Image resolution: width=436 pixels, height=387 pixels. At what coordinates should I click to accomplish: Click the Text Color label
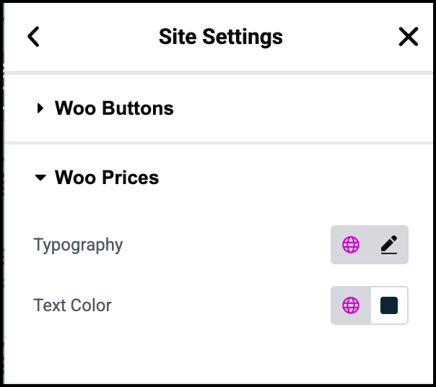[x=72, y=305]
